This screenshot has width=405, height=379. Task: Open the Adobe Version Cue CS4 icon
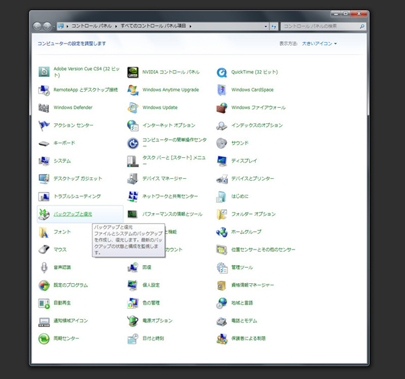tap(44, 71)
